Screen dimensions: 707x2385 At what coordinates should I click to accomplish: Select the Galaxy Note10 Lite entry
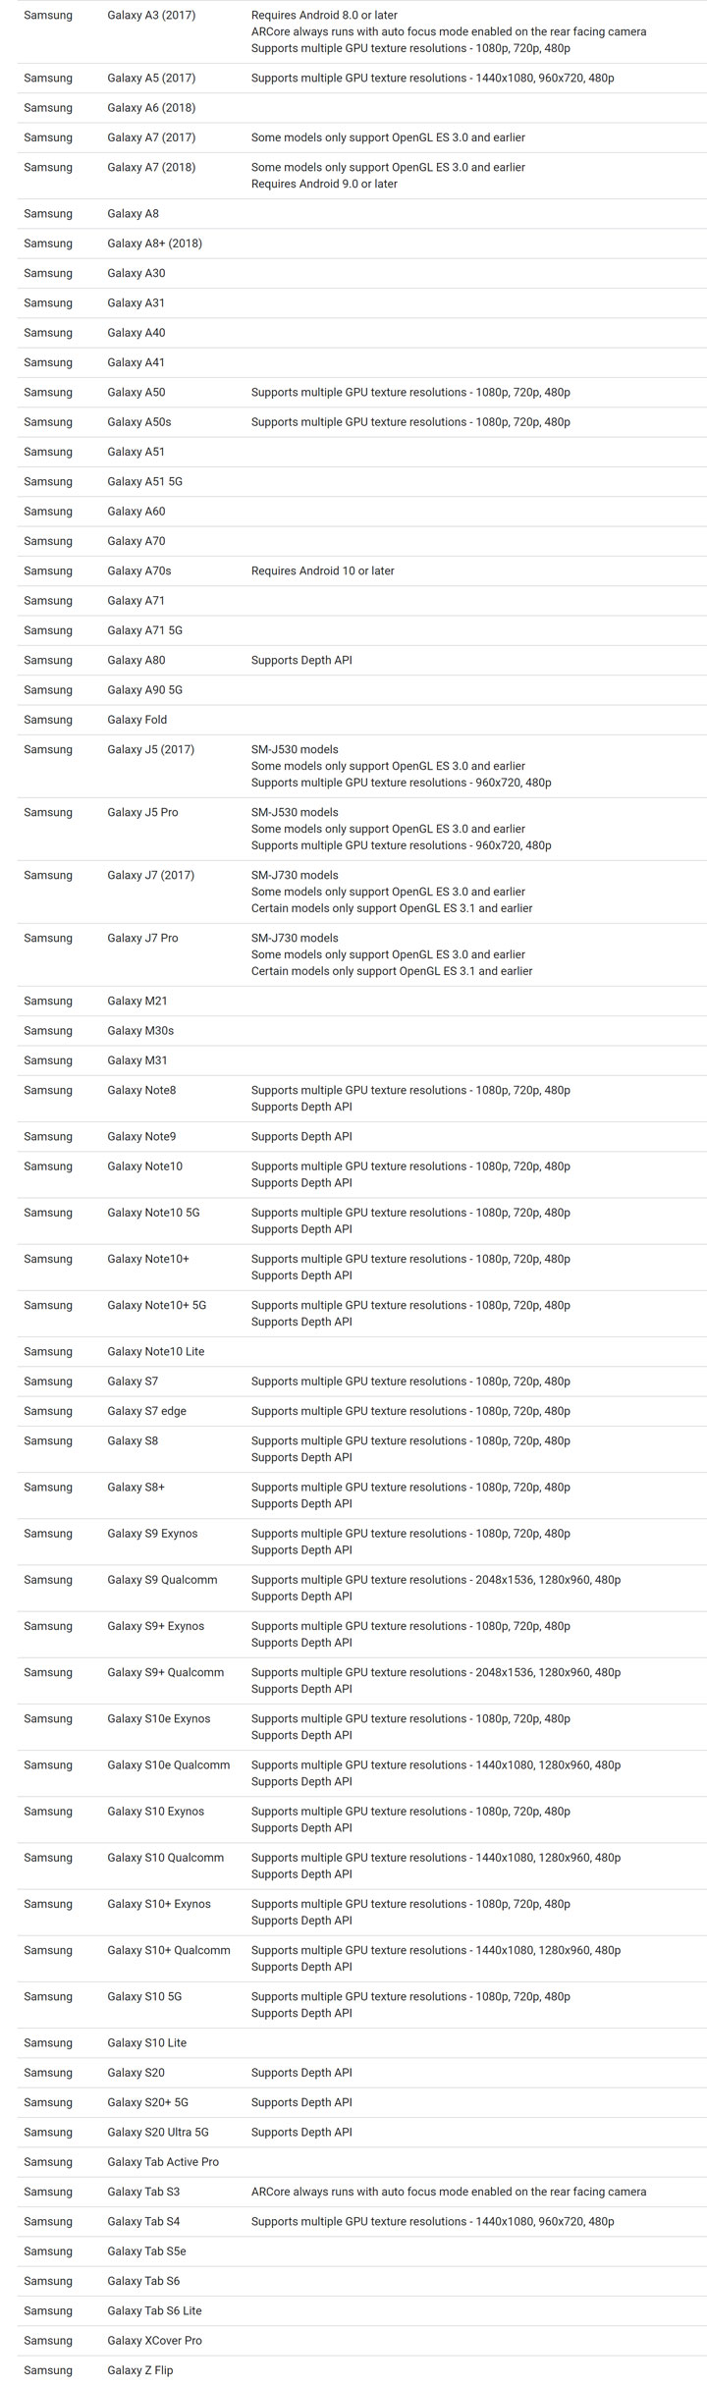(x=156, y=1352)
